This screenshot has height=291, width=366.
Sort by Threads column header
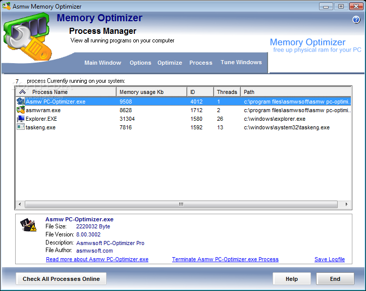coord(227,92)
